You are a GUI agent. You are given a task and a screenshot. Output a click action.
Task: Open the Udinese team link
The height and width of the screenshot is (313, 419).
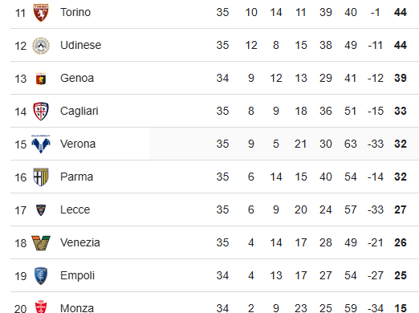(81, 45)
